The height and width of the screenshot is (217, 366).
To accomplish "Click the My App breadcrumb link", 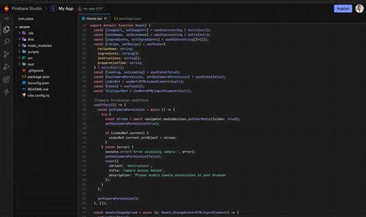I will pos(66,9).
